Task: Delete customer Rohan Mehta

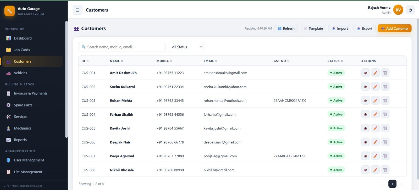Action: [x=385, y=100]
